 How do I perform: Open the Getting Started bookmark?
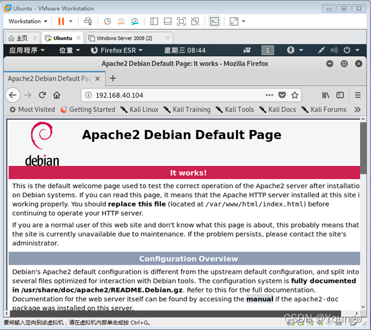tap(88, 110)
